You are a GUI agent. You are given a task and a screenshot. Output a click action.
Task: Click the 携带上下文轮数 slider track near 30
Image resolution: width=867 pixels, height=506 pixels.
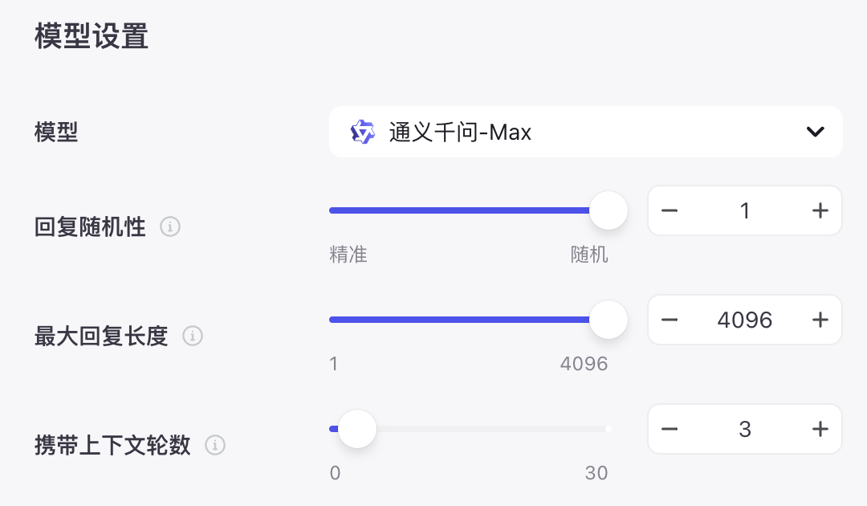[x=601, y=429]
